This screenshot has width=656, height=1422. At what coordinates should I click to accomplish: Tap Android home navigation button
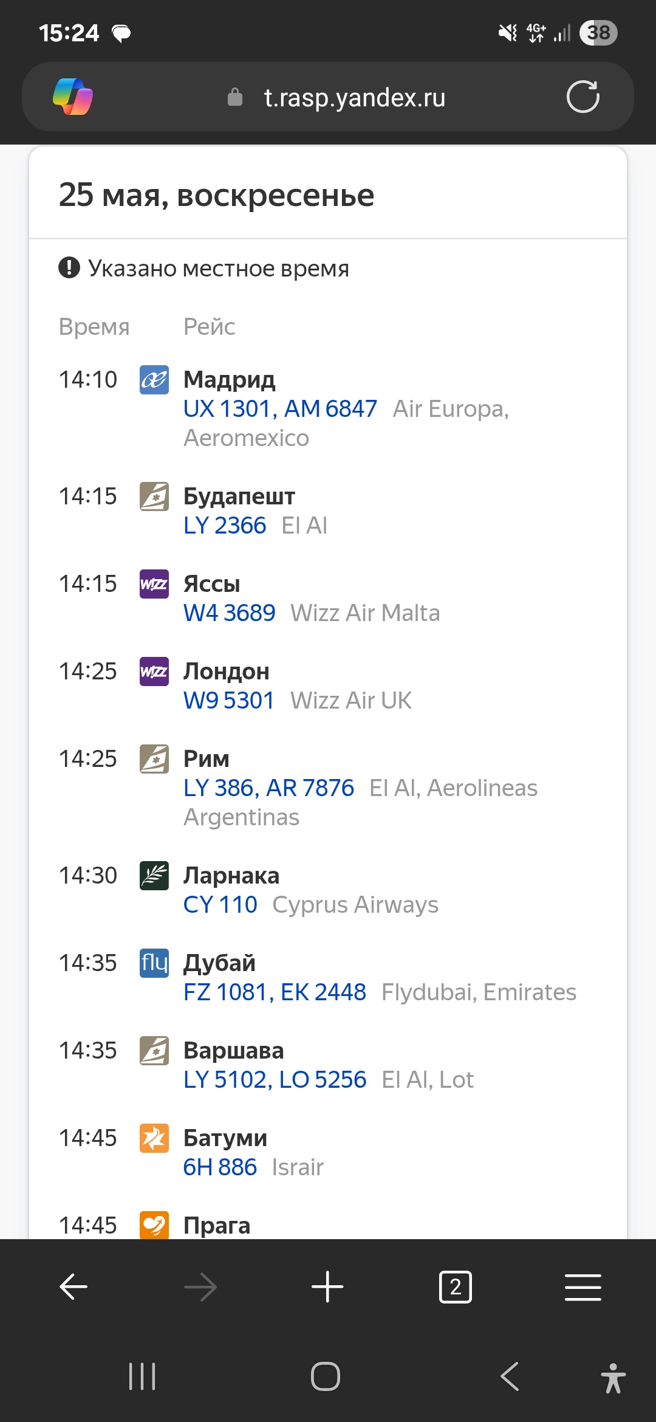click(326, 1376)
